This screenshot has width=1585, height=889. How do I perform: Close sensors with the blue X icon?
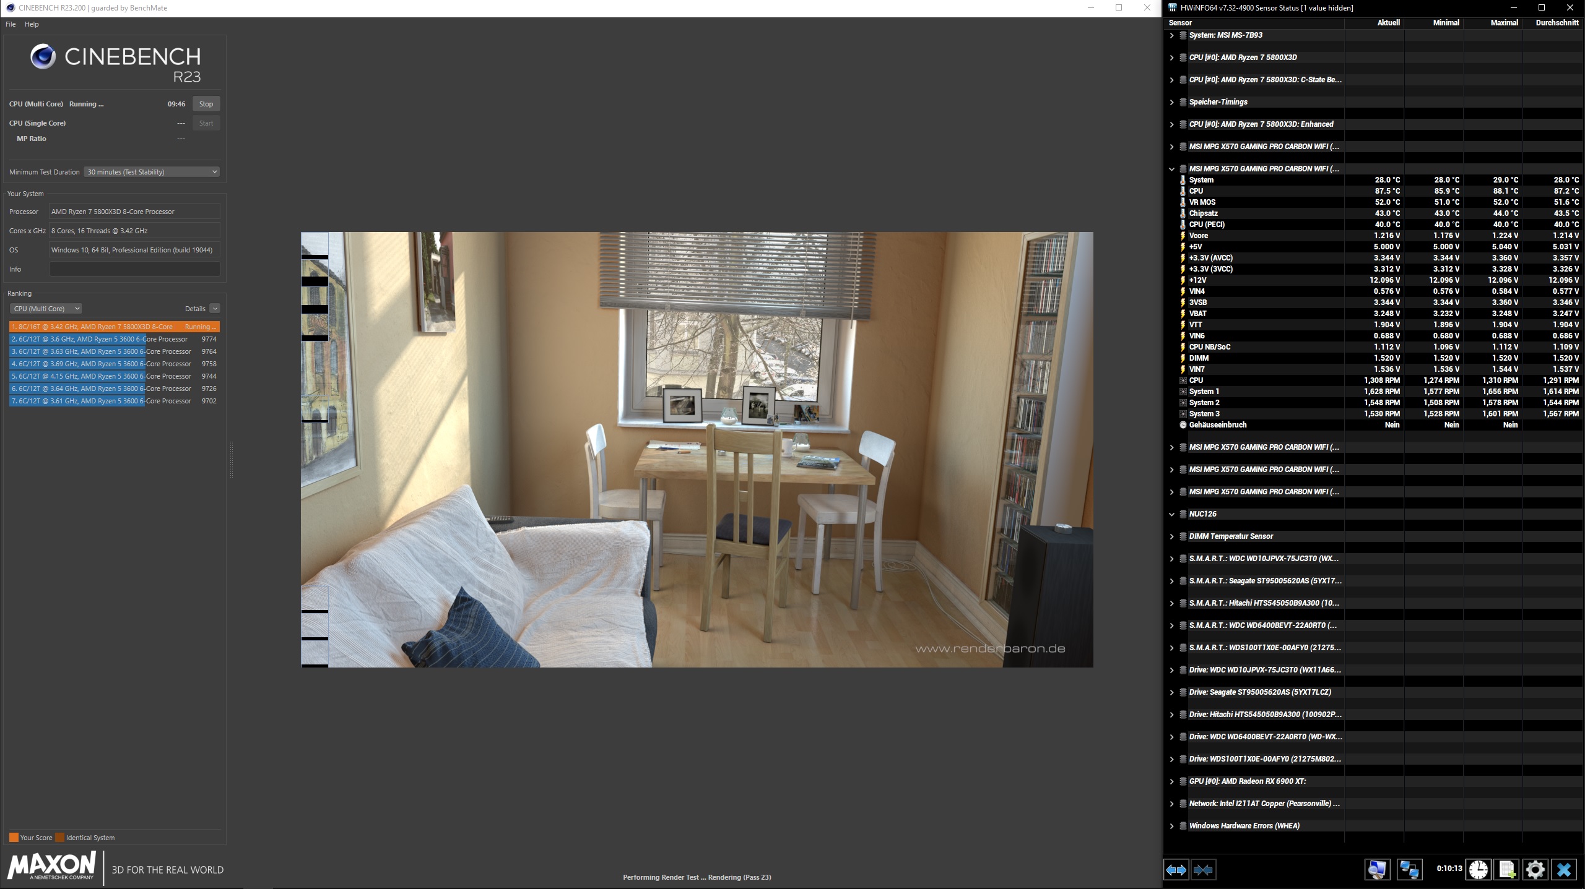click(x=1563, y=870)
